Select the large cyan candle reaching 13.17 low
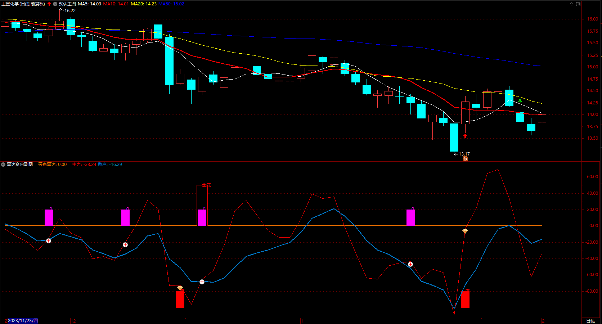This screenshot has width=602, height=324. 454,138
